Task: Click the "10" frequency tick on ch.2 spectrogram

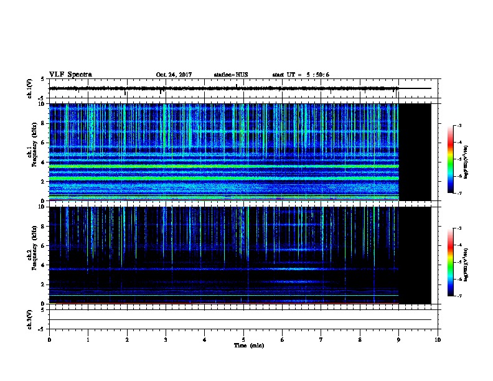Action: [42, 207]
